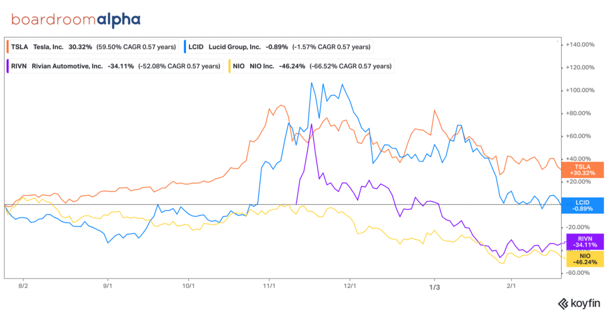
Task: Select the NIO Inc. legend entry
Action: tap(311, 66)
